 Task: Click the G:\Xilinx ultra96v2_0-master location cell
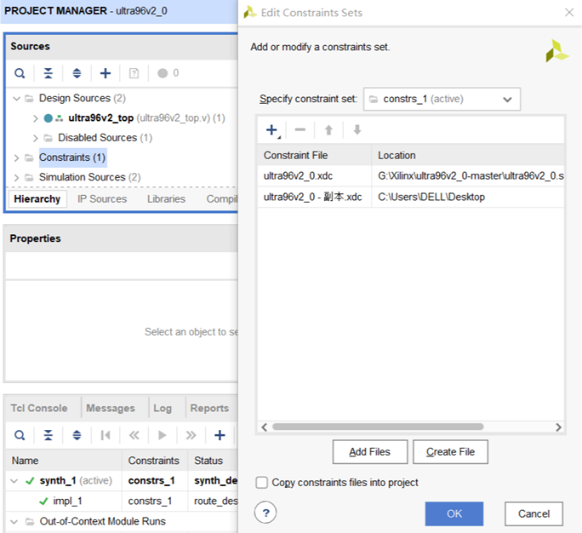coord(468,176)
